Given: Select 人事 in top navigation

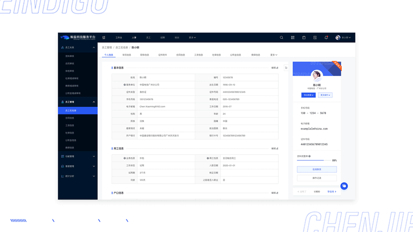Looking at the screenshot, I should 134,38.
